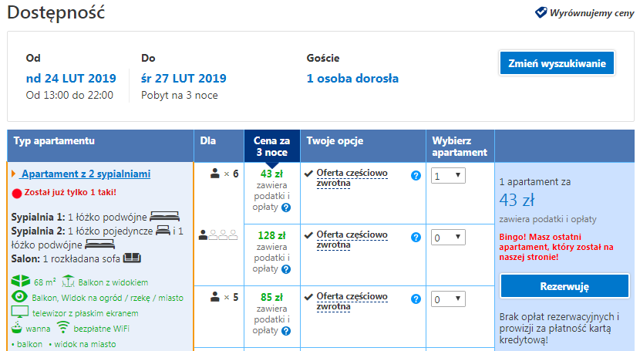The width and height of the screenshot is (640, 351).
Task: Click the Cena za 3 noce column header
Action: click(272, 146)
